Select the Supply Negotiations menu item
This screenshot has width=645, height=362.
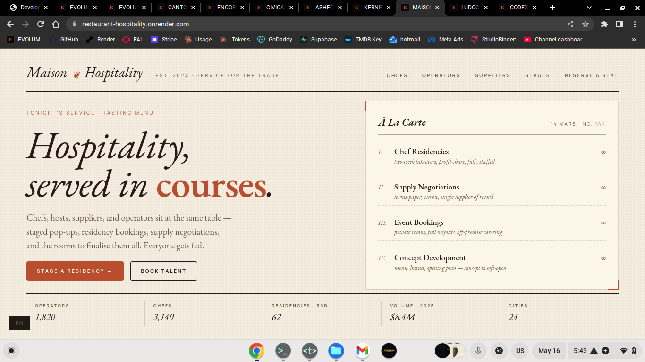[x=492, y=191]
